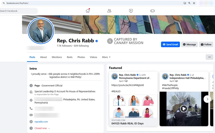Screen dimensions: 215x133
Task: Click the browser zoom magnifier icon
Action: 189,3
